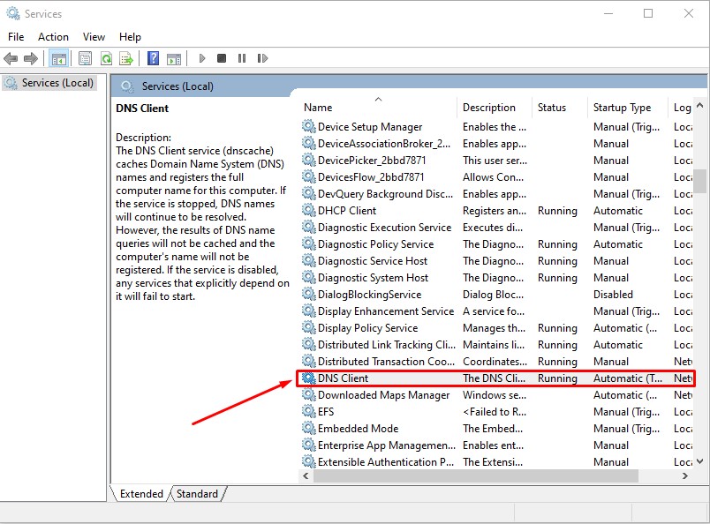
Task: Click the vertical scrollbar down arrow
Action: (700, 460)
